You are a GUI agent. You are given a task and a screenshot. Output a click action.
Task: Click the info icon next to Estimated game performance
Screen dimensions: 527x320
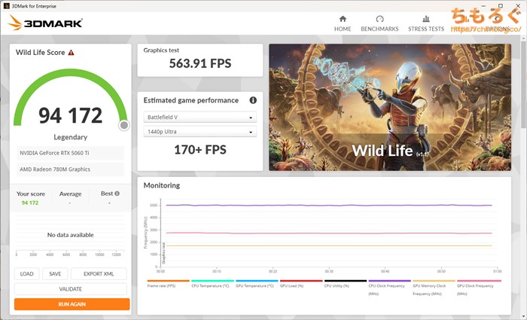coord(253,100)
